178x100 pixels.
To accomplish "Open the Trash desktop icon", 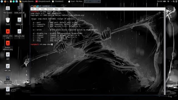I will 8,21.
